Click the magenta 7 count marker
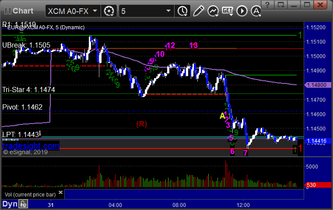 coord(245,153)
